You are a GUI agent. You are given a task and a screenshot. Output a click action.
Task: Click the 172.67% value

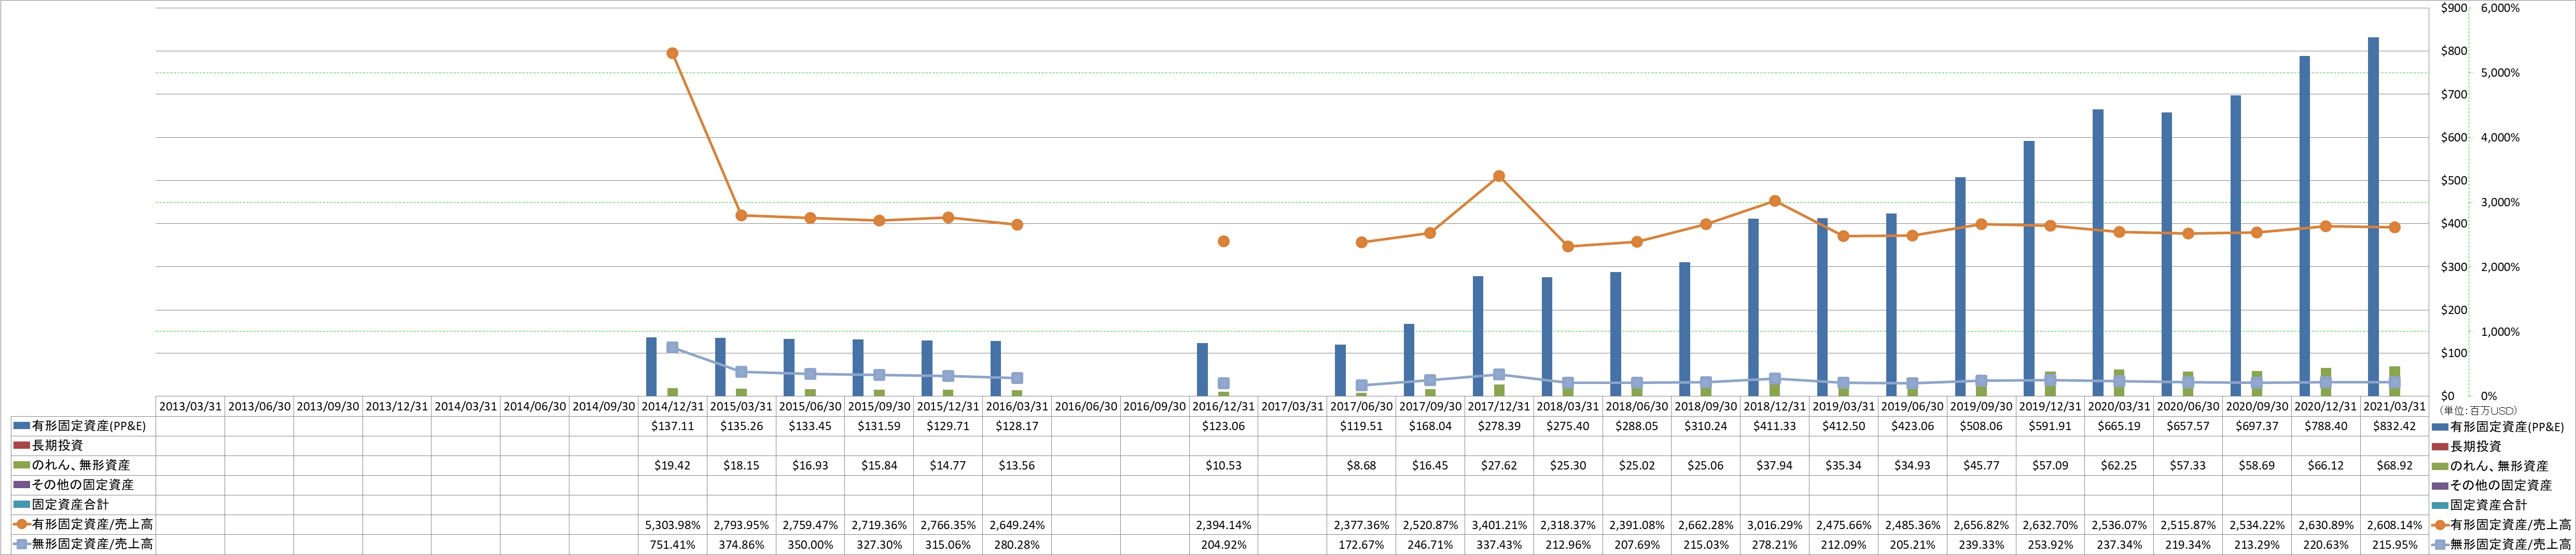click(1361, 544)
